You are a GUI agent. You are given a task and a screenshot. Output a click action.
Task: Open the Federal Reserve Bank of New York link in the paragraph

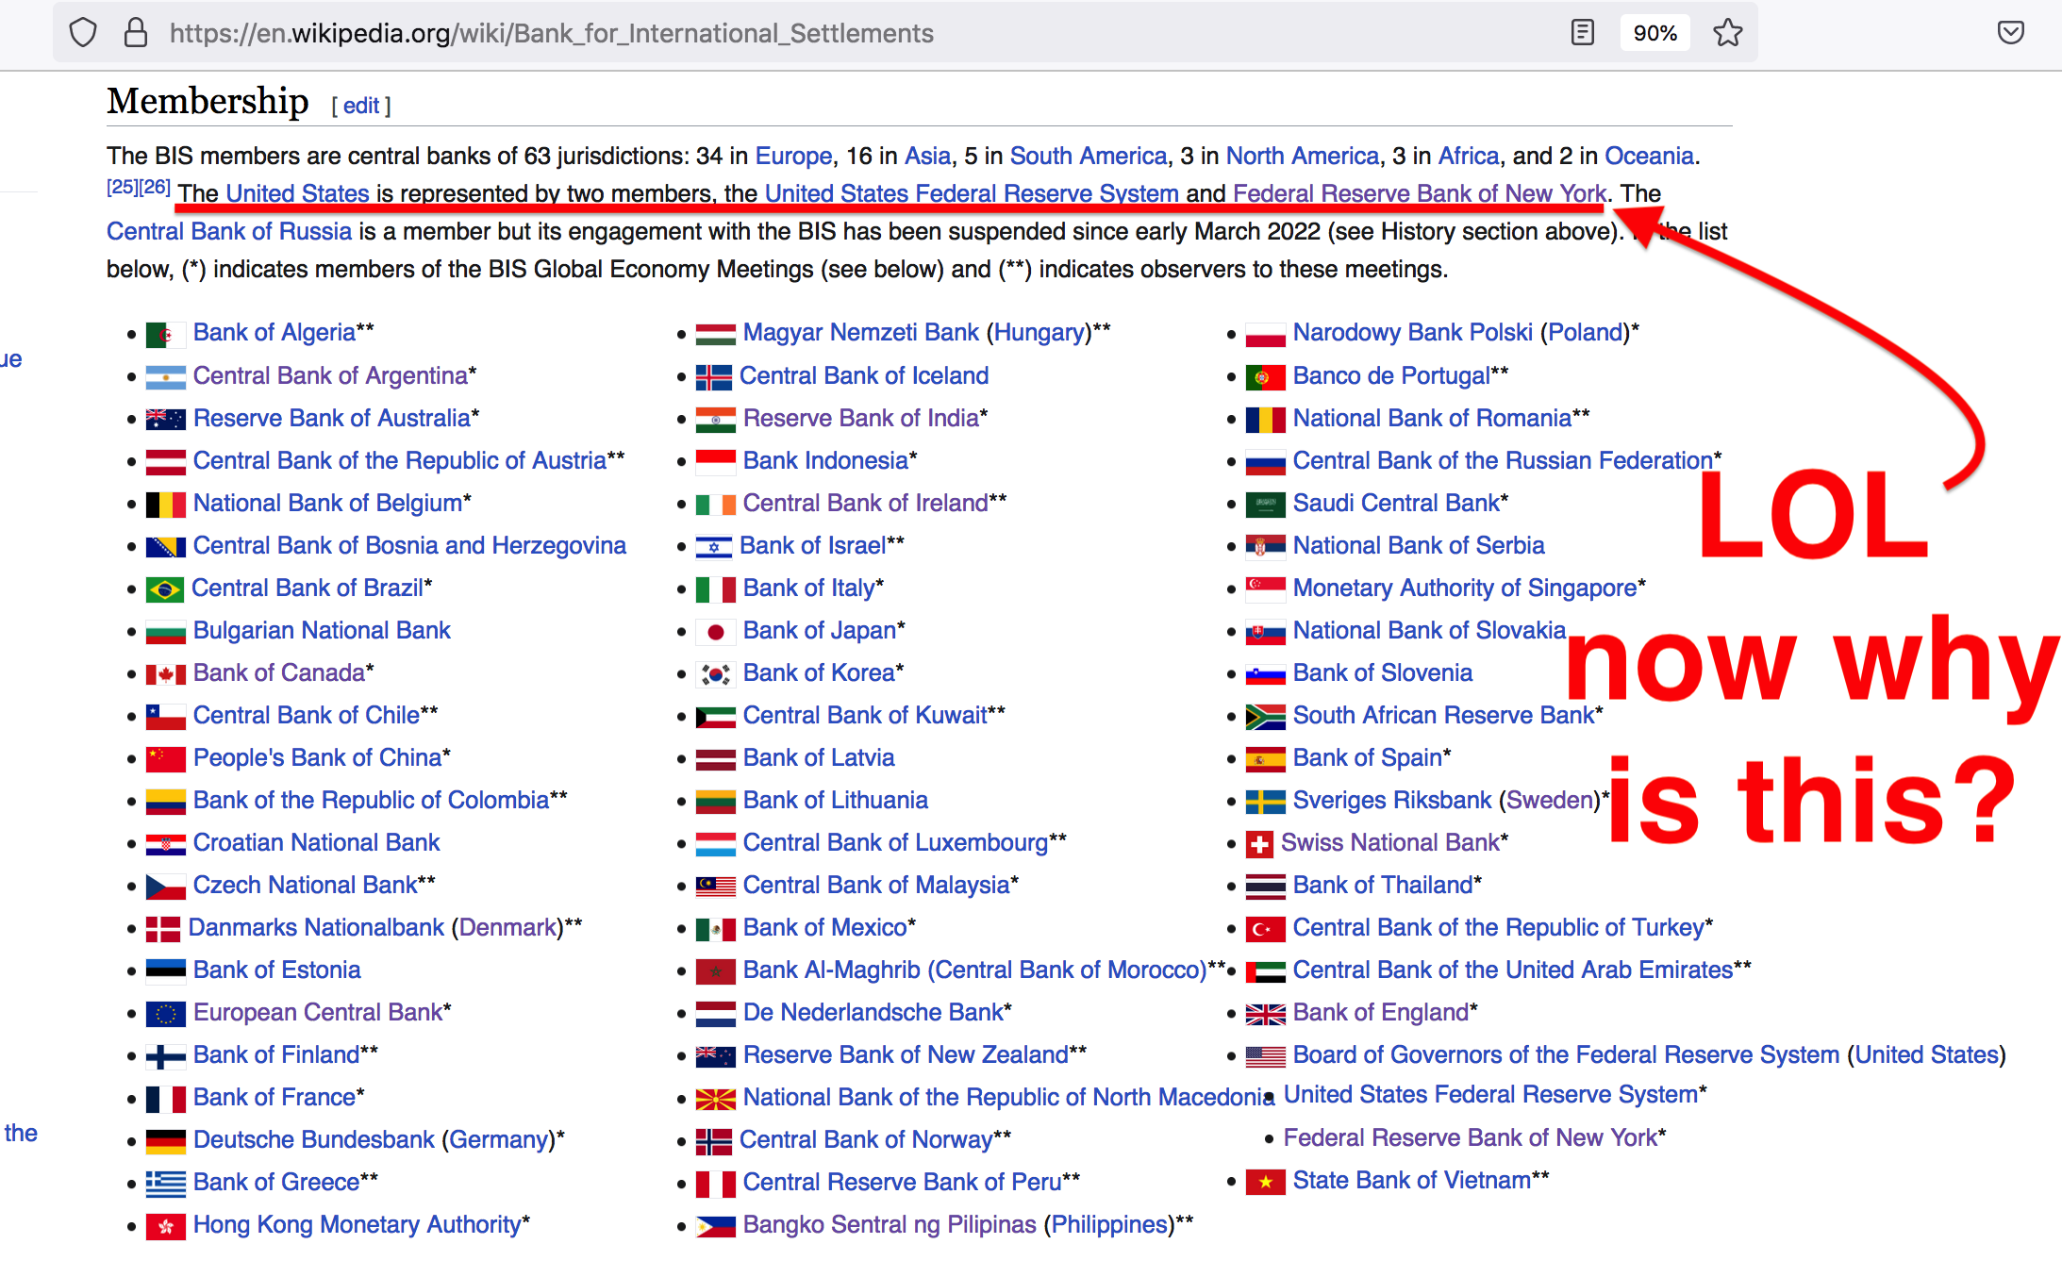pos(1419,193)
